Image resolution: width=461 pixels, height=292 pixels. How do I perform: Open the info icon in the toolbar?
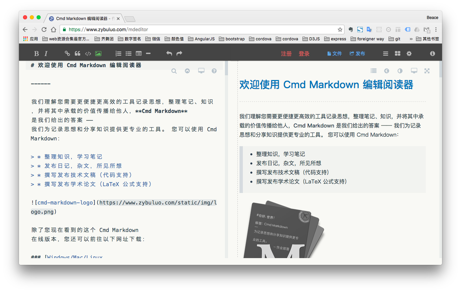click(x=432, y=54)
